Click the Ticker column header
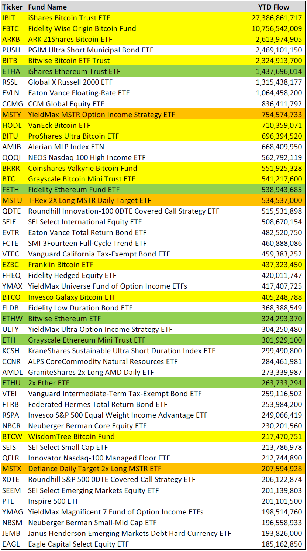The image size is (307, 551). pyautogui.click(x=12, y=7)
